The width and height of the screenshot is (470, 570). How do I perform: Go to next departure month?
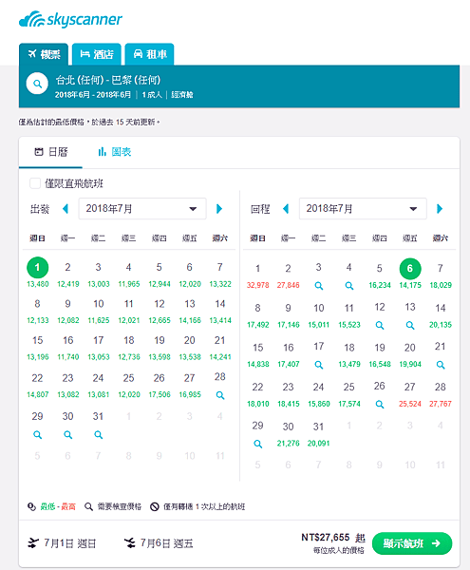click(x=219, y=209)
